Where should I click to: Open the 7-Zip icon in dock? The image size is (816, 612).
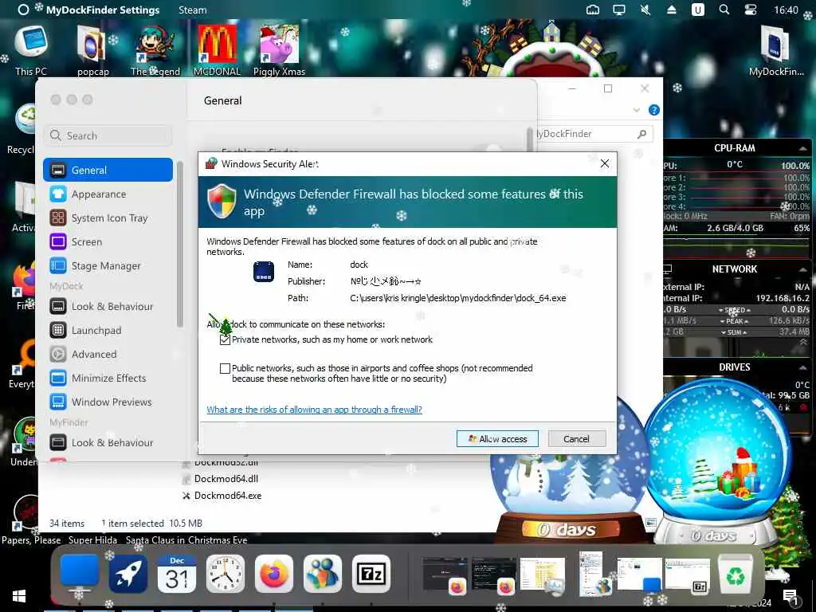(x=371, y=574)
